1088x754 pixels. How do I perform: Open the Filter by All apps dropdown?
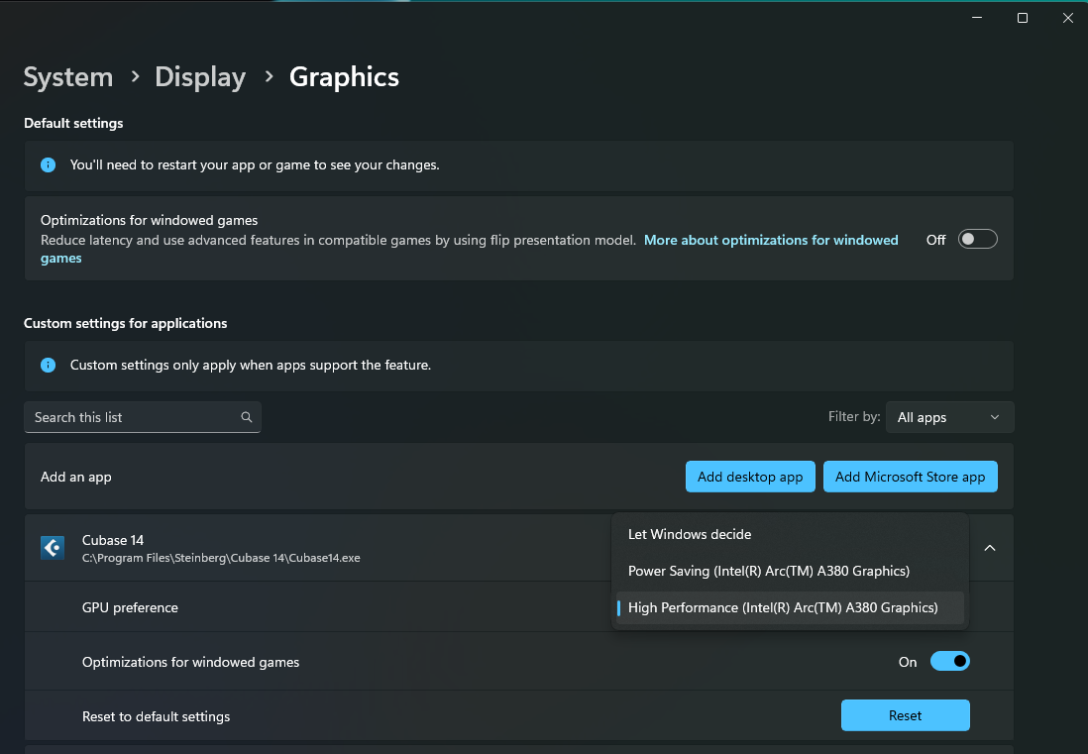tap(949, 417)
